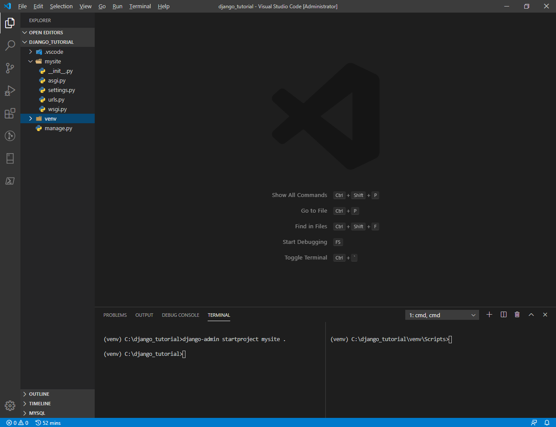Select the Terminal panel tab
This screenshot has width=556, height=427.
point(219,315)
